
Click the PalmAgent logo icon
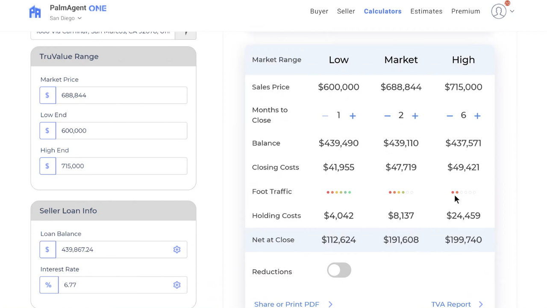[x=35, y=12]
